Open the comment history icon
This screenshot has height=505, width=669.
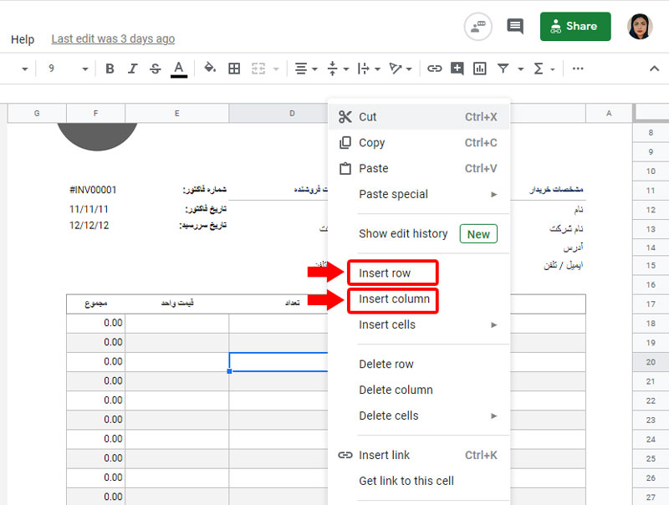pos(515,27)
